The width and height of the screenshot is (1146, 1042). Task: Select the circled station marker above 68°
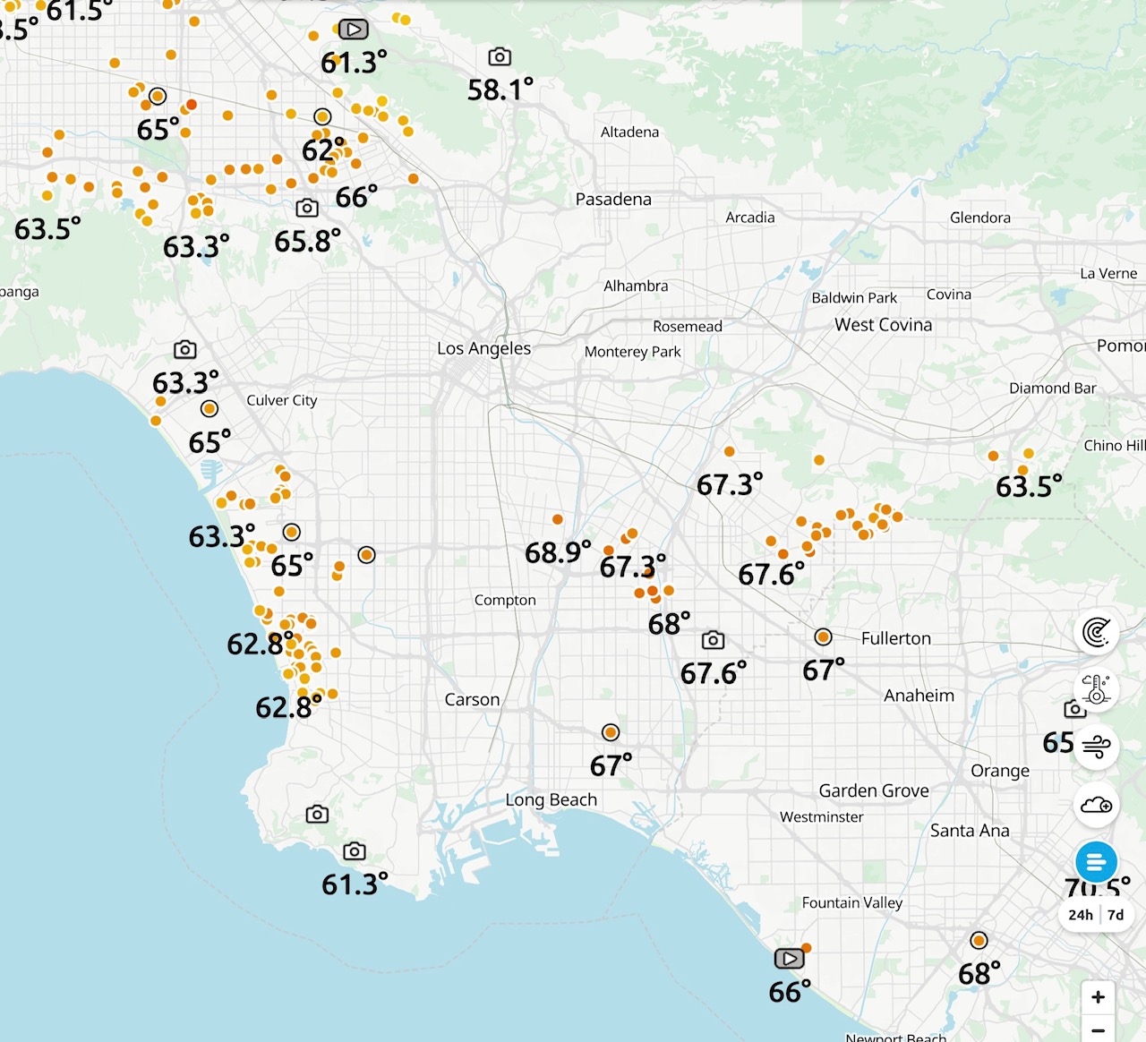(x=979, y=941)
